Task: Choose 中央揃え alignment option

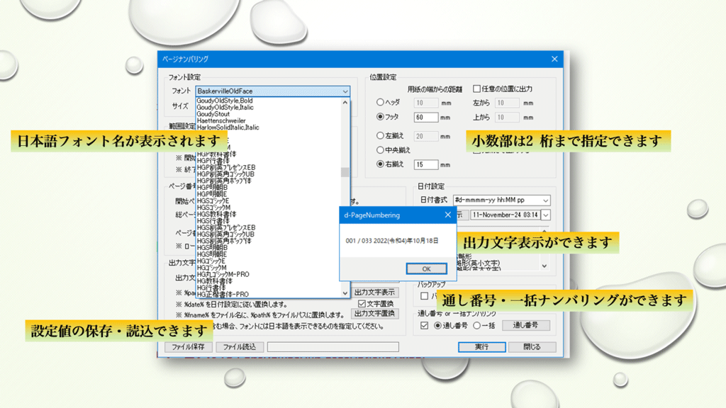Action: (x=381, y=150)
